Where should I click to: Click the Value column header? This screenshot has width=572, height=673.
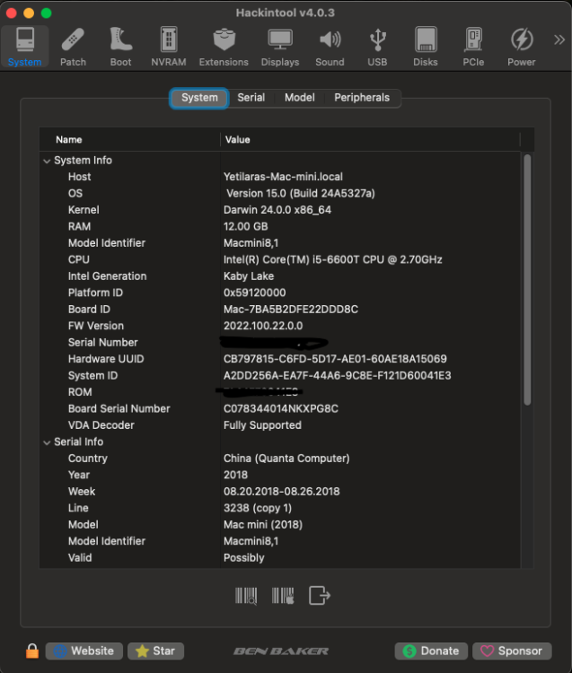click(x=237, y=139)
